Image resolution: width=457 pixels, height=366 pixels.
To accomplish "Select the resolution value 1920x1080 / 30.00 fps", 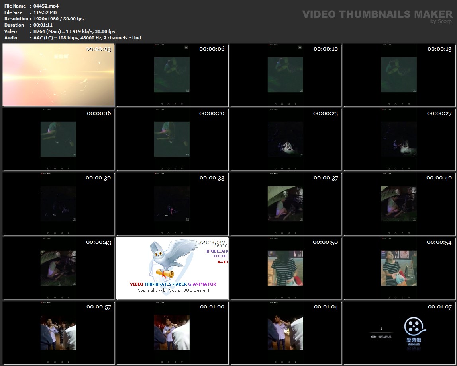I will pos(59,19).
